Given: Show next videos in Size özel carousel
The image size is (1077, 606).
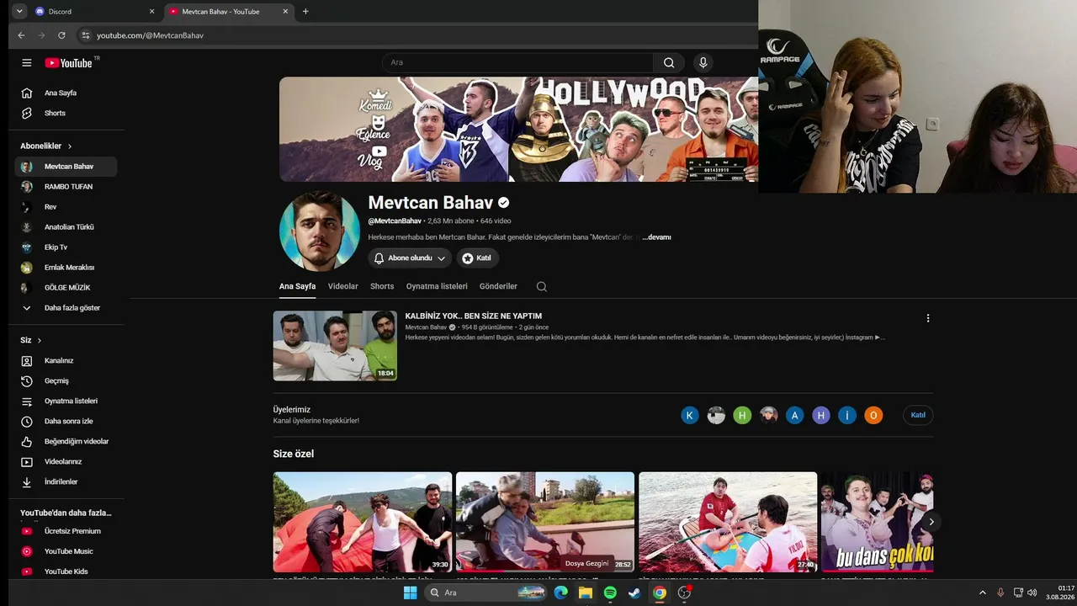Looking at the screenshot, I should point(931,522).
